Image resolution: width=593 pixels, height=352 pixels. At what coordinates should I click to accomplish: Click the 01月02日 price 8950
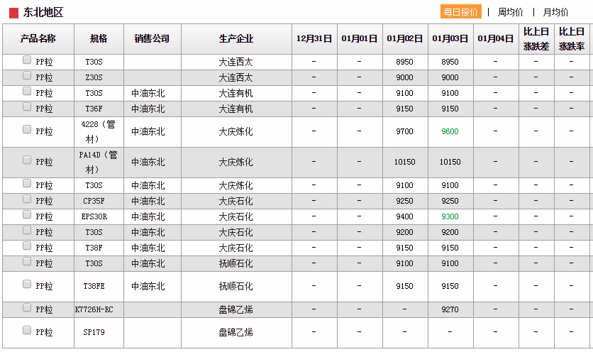(404, 62)
